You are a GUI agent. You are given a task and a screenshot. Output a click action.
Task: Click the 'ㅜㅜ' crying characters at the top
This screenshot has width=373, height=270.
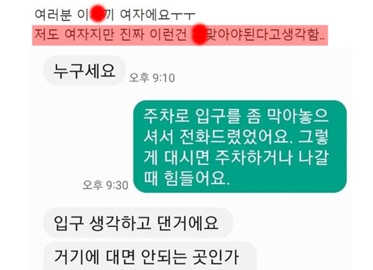tap(183, 16)
